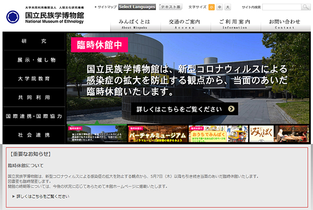Click the 国立民族学博物館 title text in header
This screenshot has width=313, height=210.
[x=54, y=15]
